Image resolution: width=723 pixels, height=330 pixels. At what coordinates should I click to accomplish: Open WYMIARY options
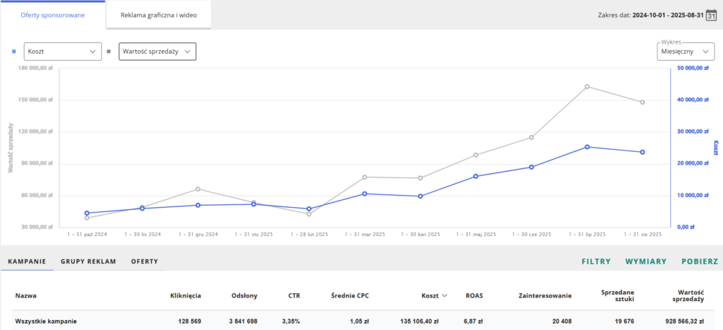click(645, 261)
